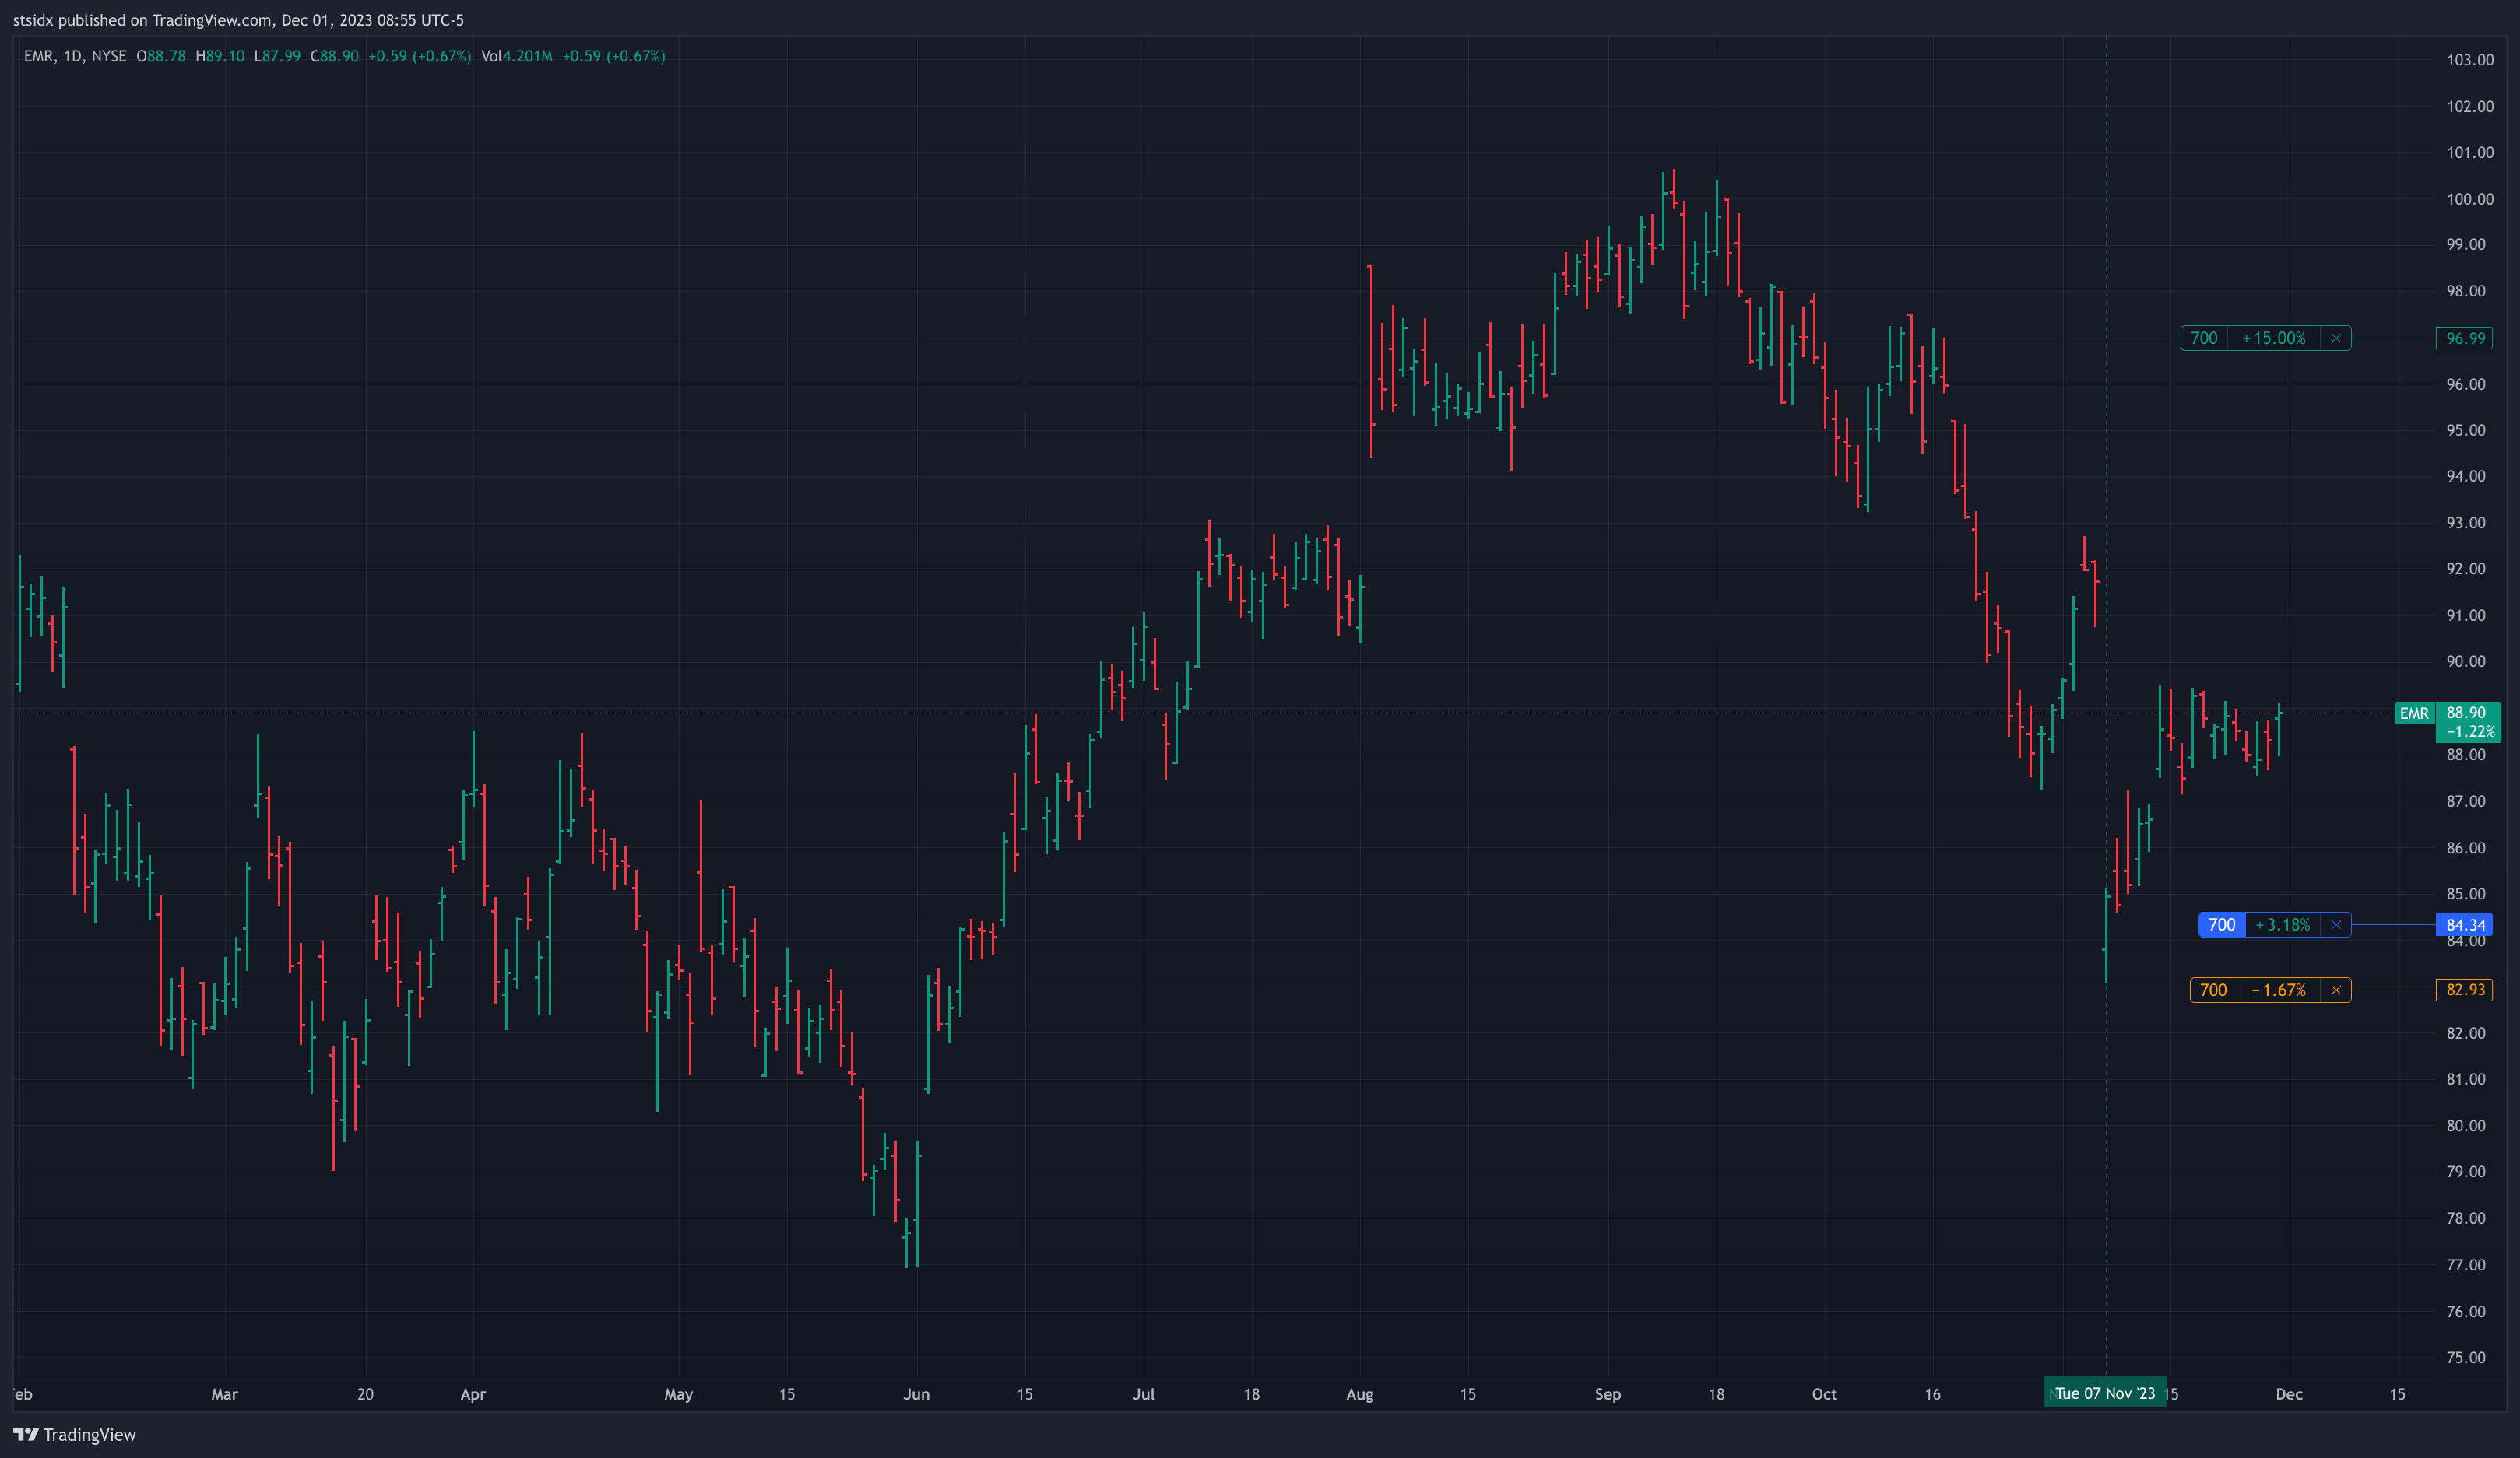Close the -1.67% order line
Image resolution: width=2520 pixels, height=1458 pixels.
coord(2336,990)
